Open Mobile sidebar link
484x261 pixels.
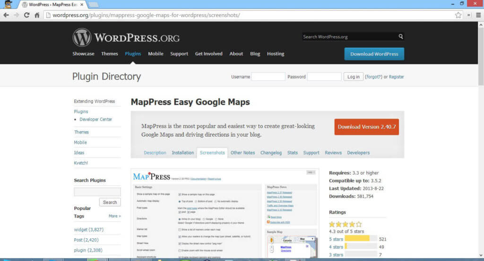(x=80, y=142)
